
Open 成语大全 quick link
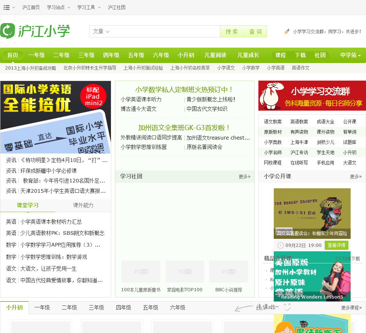325,122
